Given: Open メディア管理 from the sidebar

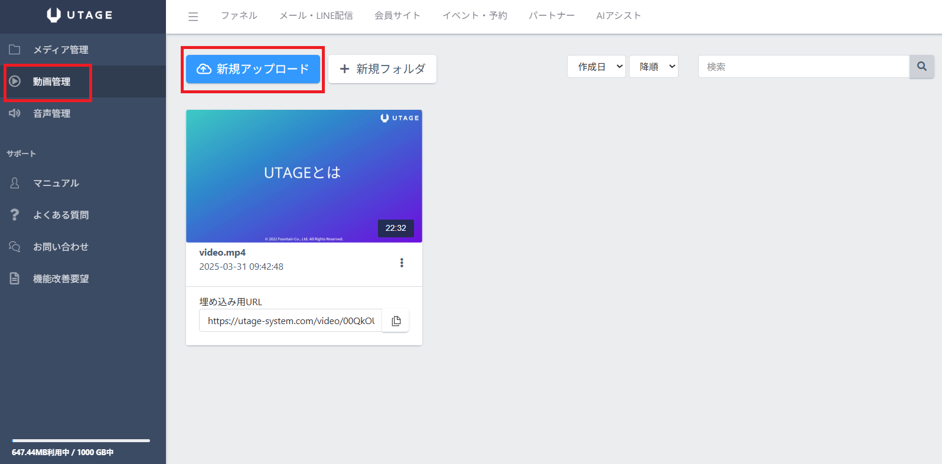Looking at the screenshot, I should pyautogui.click(x=60, y=50).
